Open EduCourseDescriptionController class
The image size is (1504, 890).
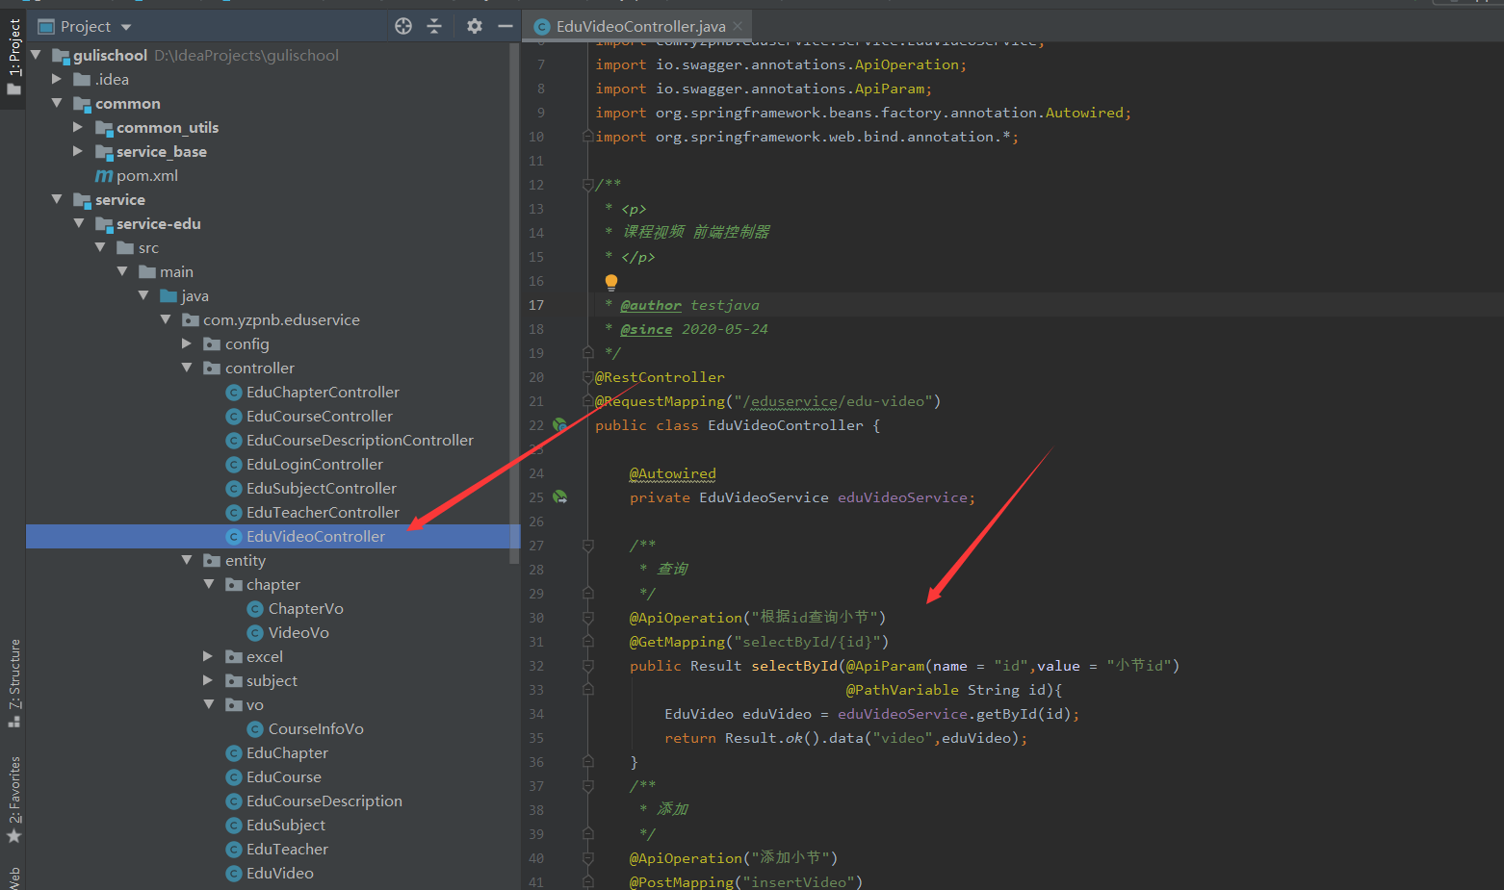(x=359, y=440)
